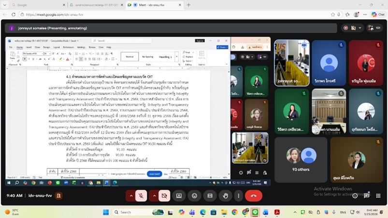
Task: Turn on captions in call bar
Action: coord(210,196)
